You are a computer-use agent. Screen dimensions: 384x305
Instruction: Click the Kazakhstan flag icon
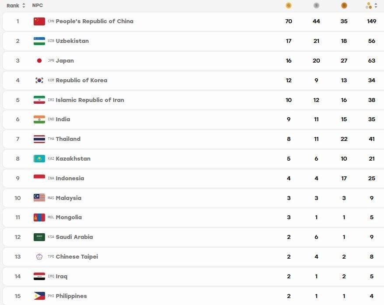coord(39,158)
